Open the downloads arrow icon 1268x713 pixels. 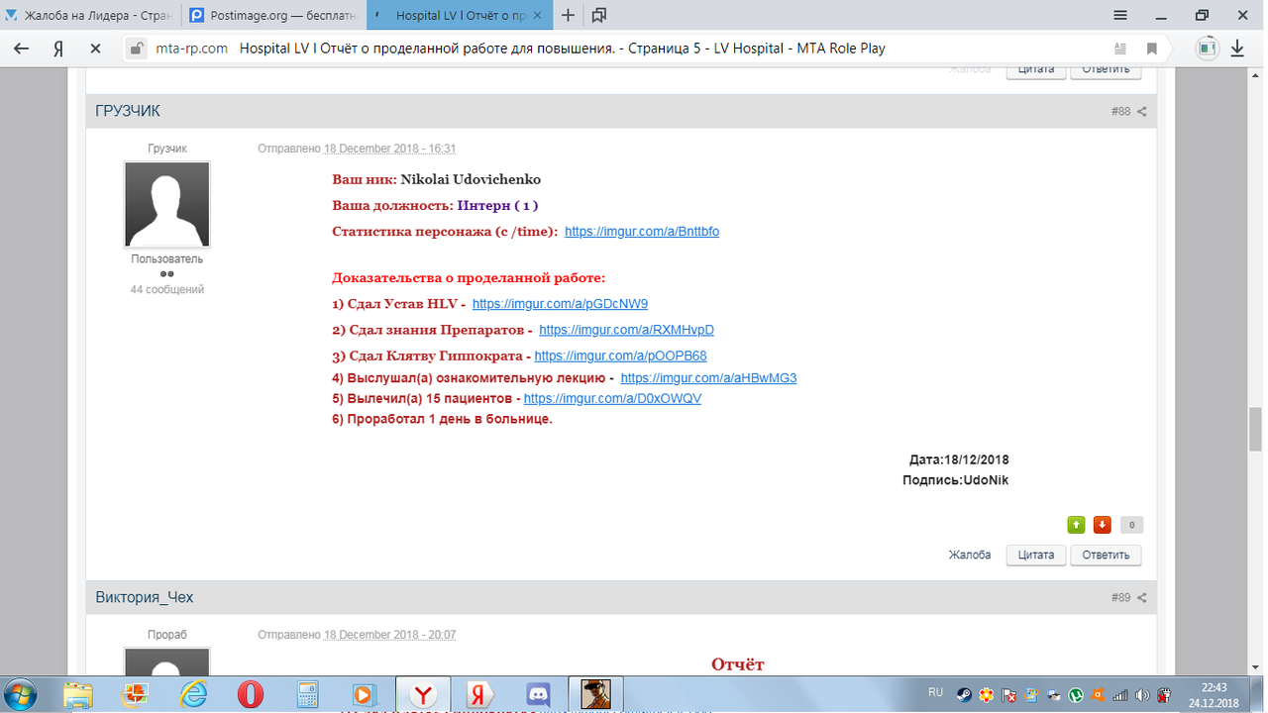point(1238,49)
